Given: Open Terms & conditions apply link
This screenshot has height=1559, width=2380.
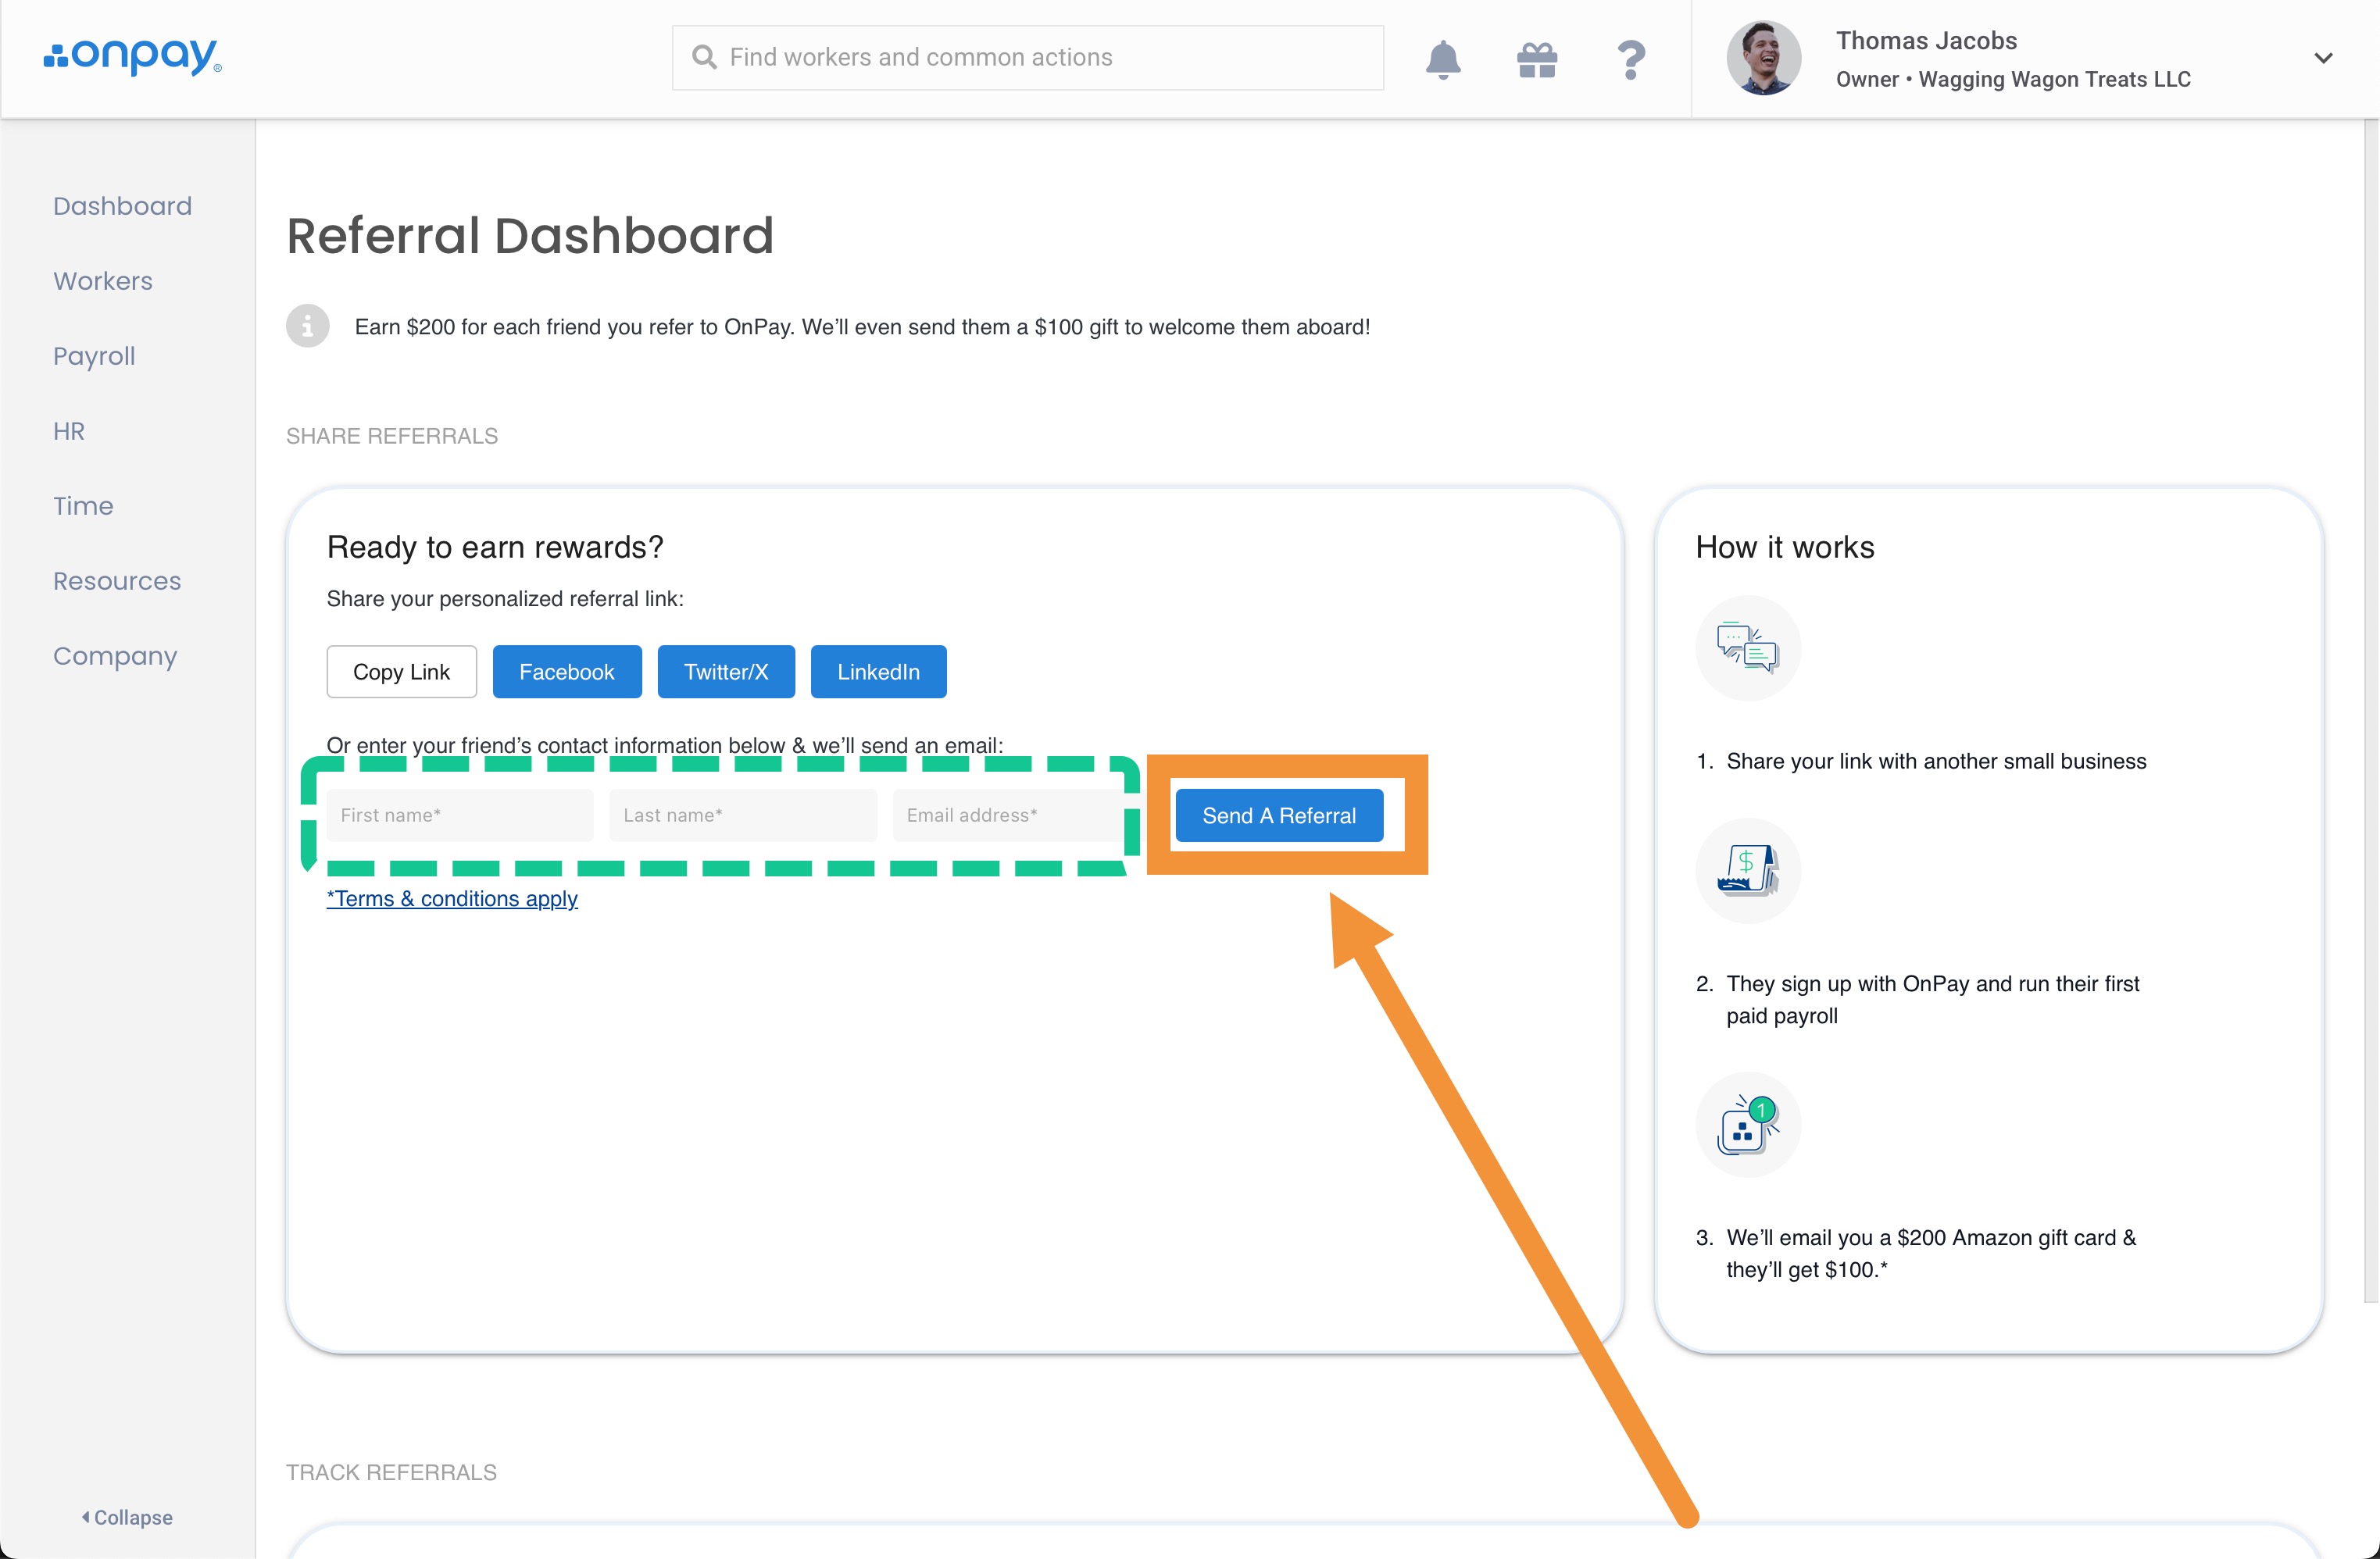Looking at the screenshot, I should pyautogui.click(x=452, y=898).
